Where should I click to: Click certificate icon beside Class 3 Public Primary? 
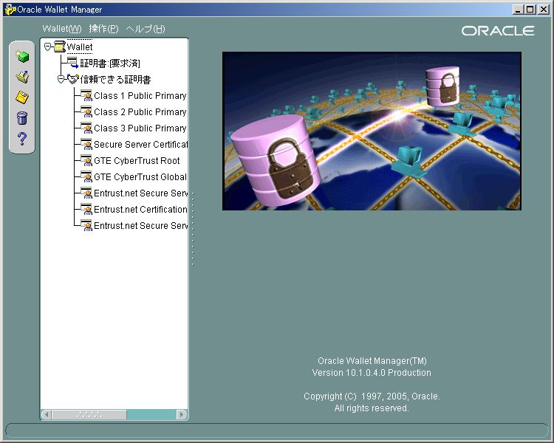click(x=86, y=128)
